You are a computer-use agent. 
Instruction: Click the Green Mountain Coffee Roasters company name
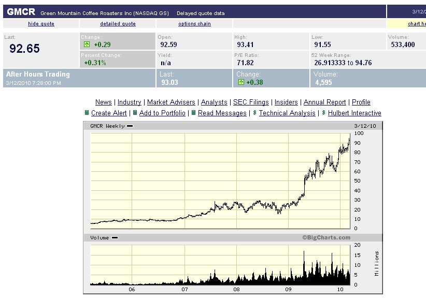coord(105,13)
